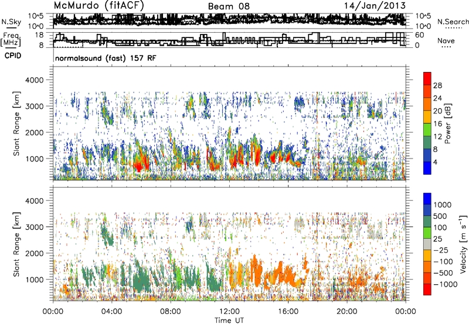Click the 24 label on Power colorbar
469x324 pixels.
click(437, 98)
